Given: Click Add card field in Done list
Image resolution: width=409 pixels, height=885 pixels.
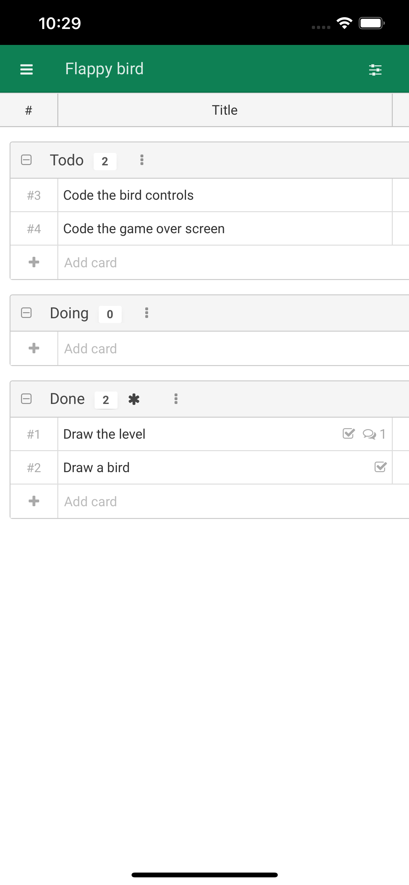Looking at the screenshot, I should tap(233, 501).
